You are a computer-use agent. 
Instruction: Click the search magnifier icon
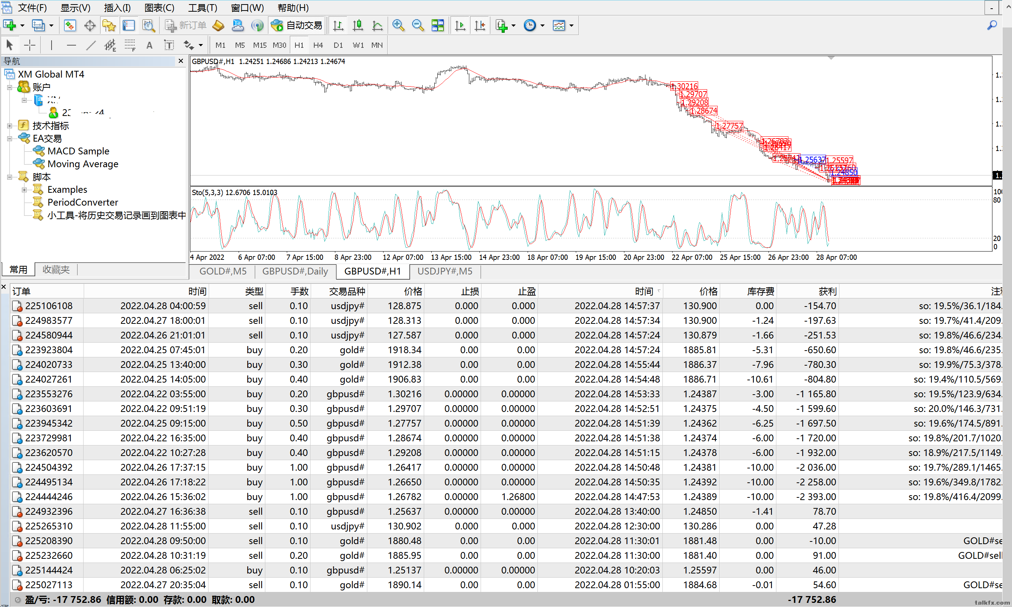[x=992, y=25]
